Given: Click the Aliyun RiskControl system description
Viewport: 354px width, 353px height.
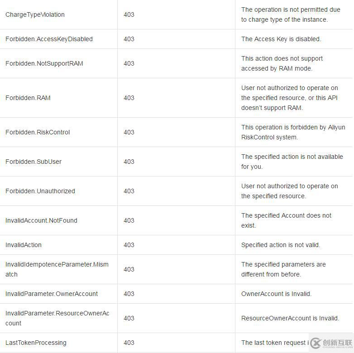Looking at the screenshot, I should pyautogui.click(x=293, y=132).
